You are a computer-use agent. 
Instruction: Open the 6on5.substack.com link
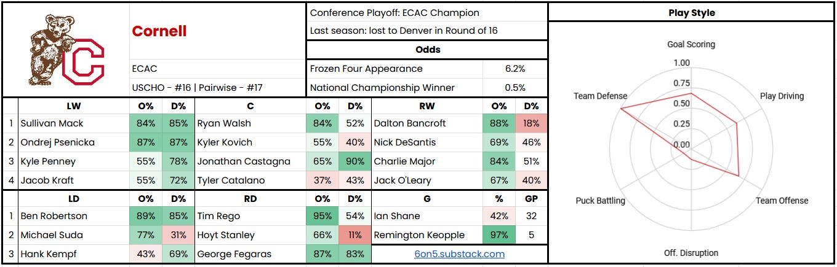[459, 253]
